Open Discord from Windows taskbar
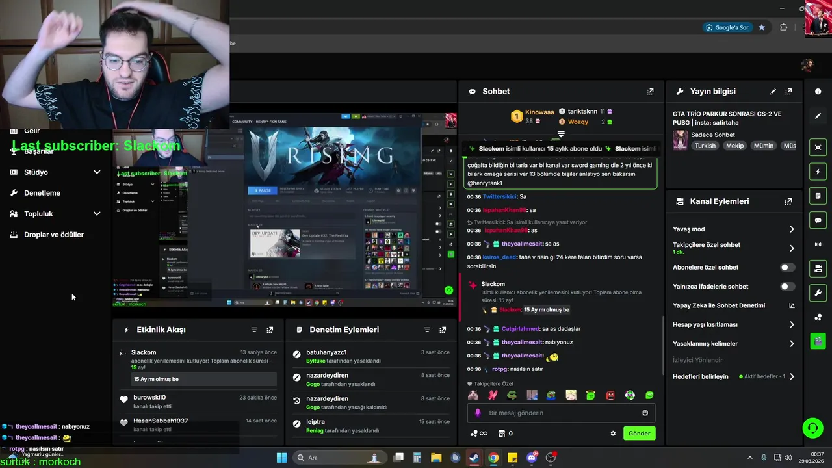This screenshot has height=468, width=832. tap(532, 458)
